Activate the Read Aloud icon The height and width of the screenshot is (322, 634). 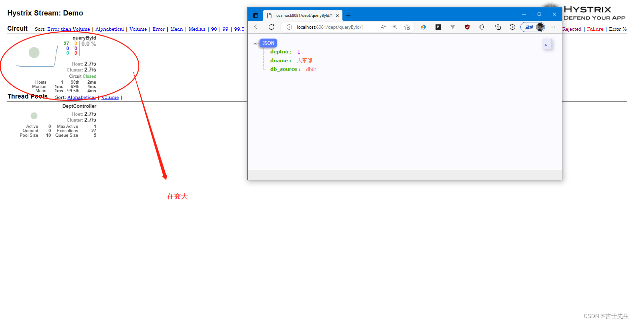tap(383, 27)
